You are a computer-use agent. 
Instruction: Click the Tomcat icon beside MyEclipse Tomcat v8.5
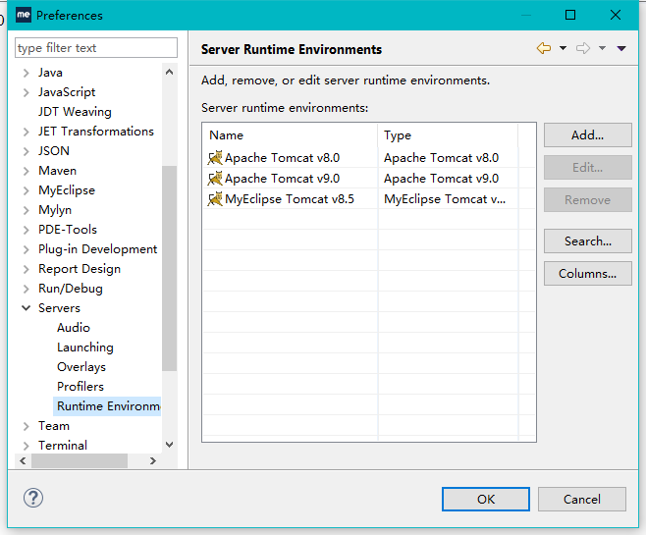(215, 199)
